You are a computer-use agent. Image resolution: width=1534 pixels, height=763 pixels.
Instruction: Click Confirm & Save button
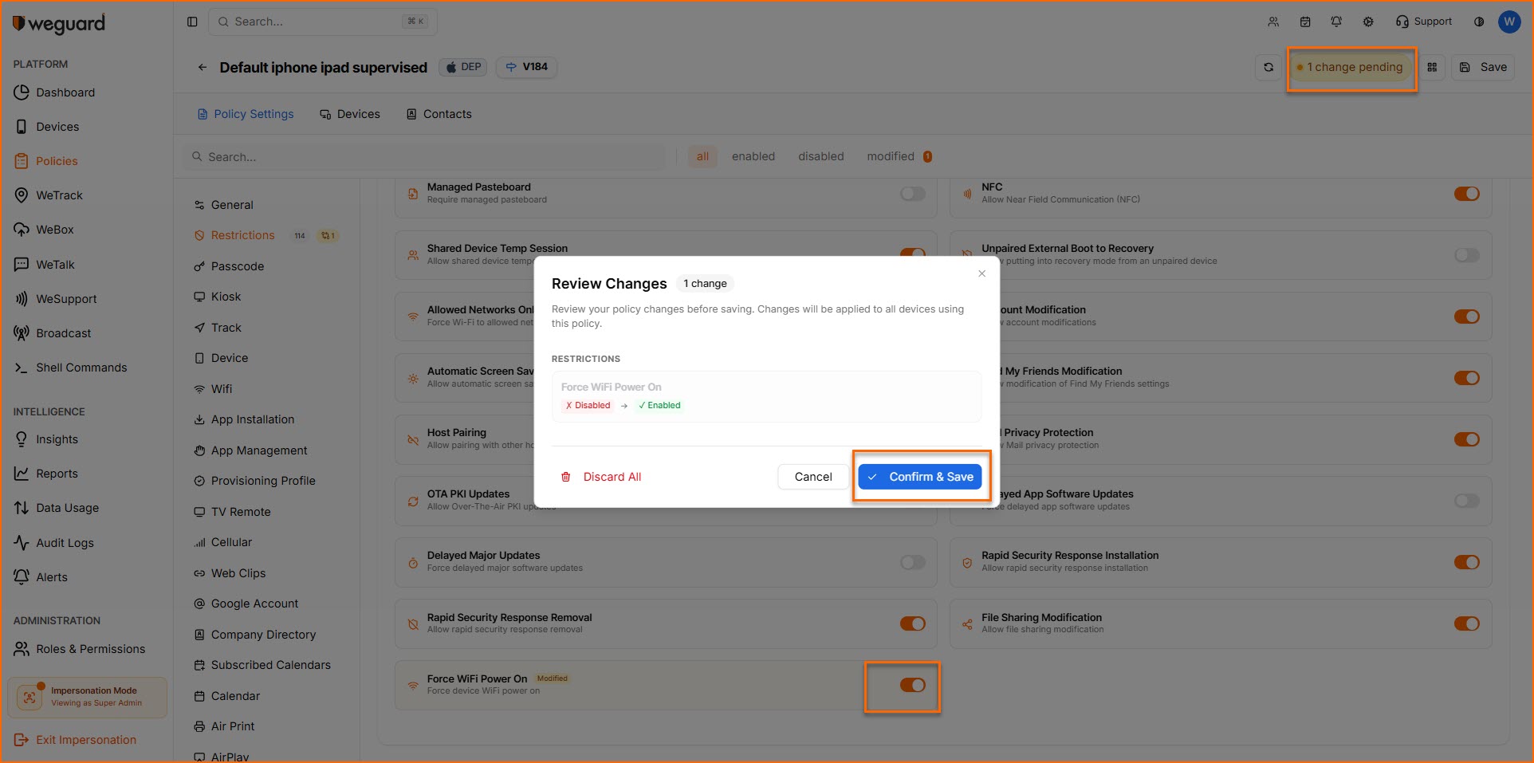tap(920, 477)
